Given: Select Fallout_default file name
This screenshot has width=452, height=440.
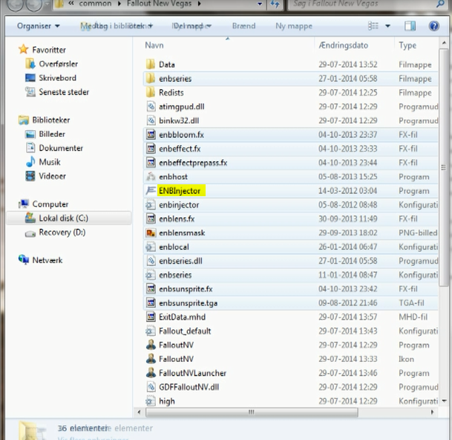Looking at the screenshot, I should (185, 331).
